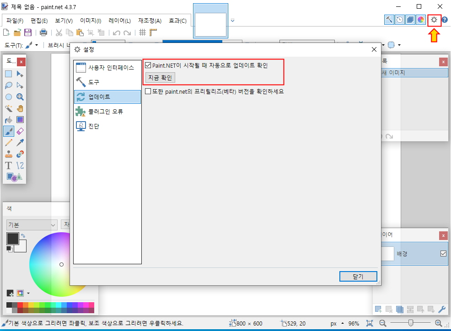Select the Line/Curve tool
This screenshot has width=451, height=331.
[x=20, y=165]
